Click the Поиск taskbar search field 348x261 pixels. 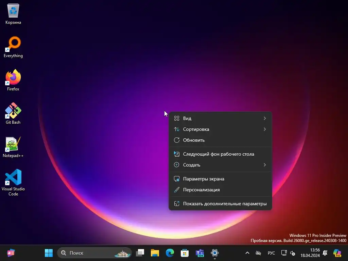click(x=94, y=253)
